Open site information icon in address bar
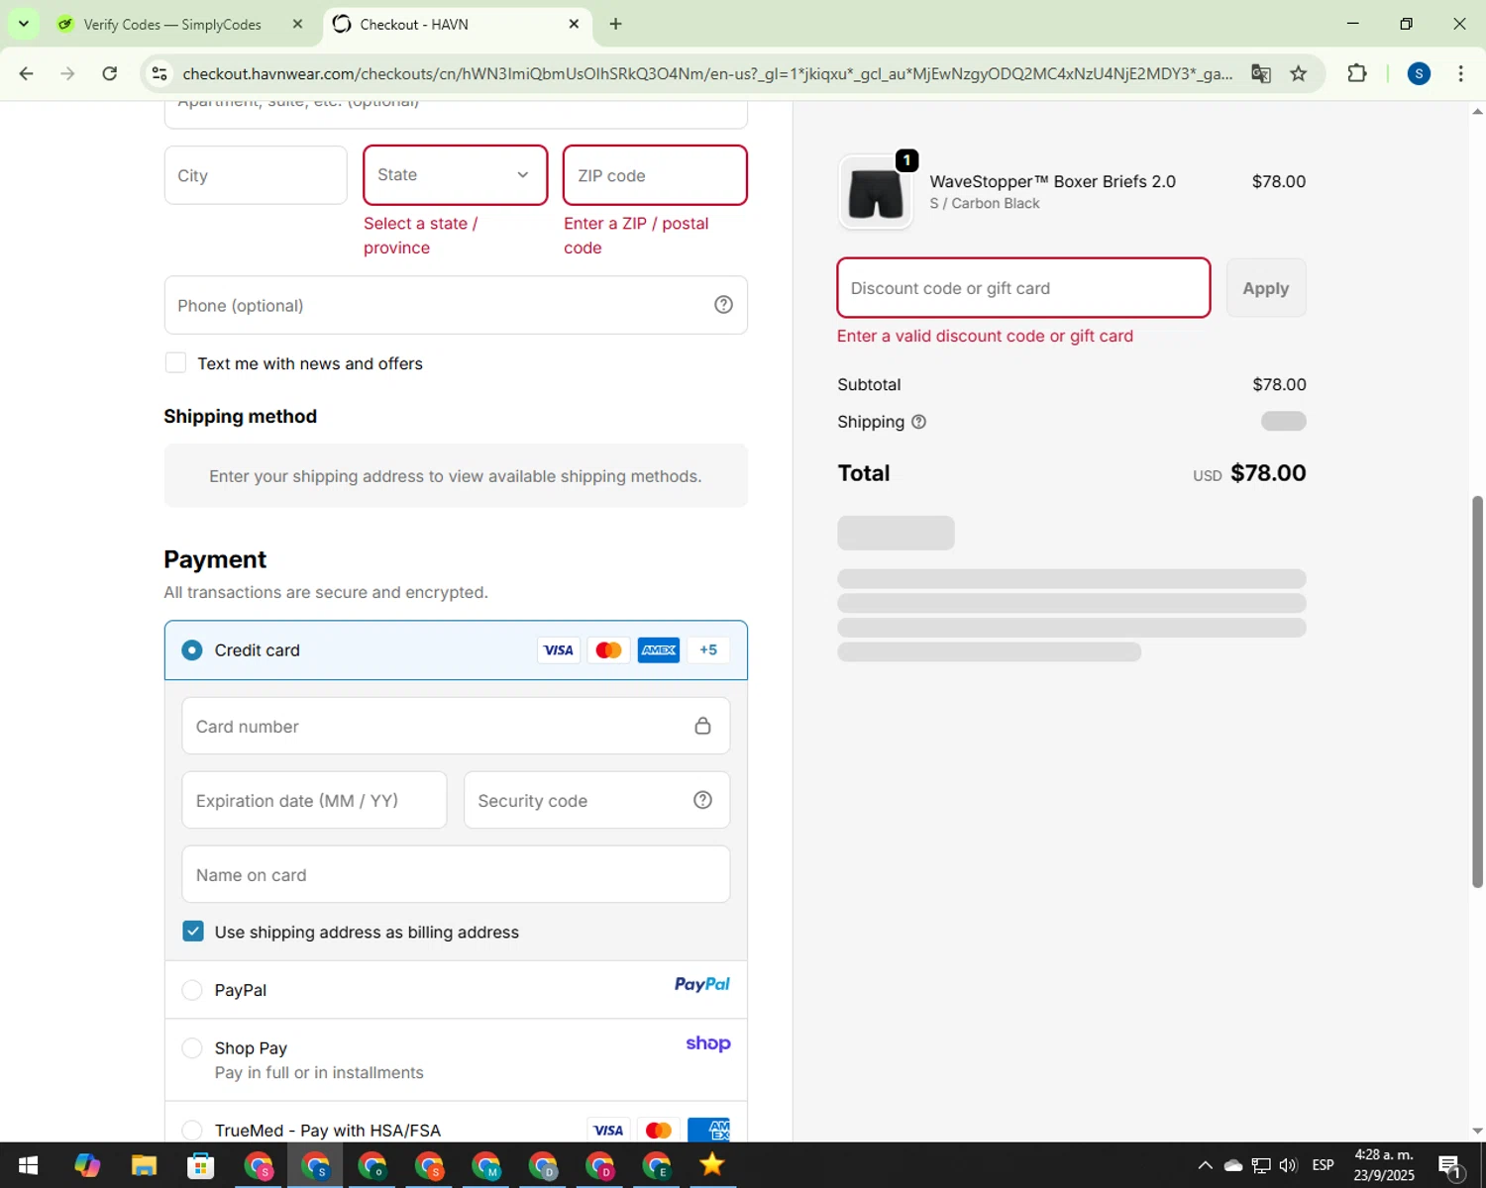Viewport: 1486px width, 1188px height. pos(159,73)
